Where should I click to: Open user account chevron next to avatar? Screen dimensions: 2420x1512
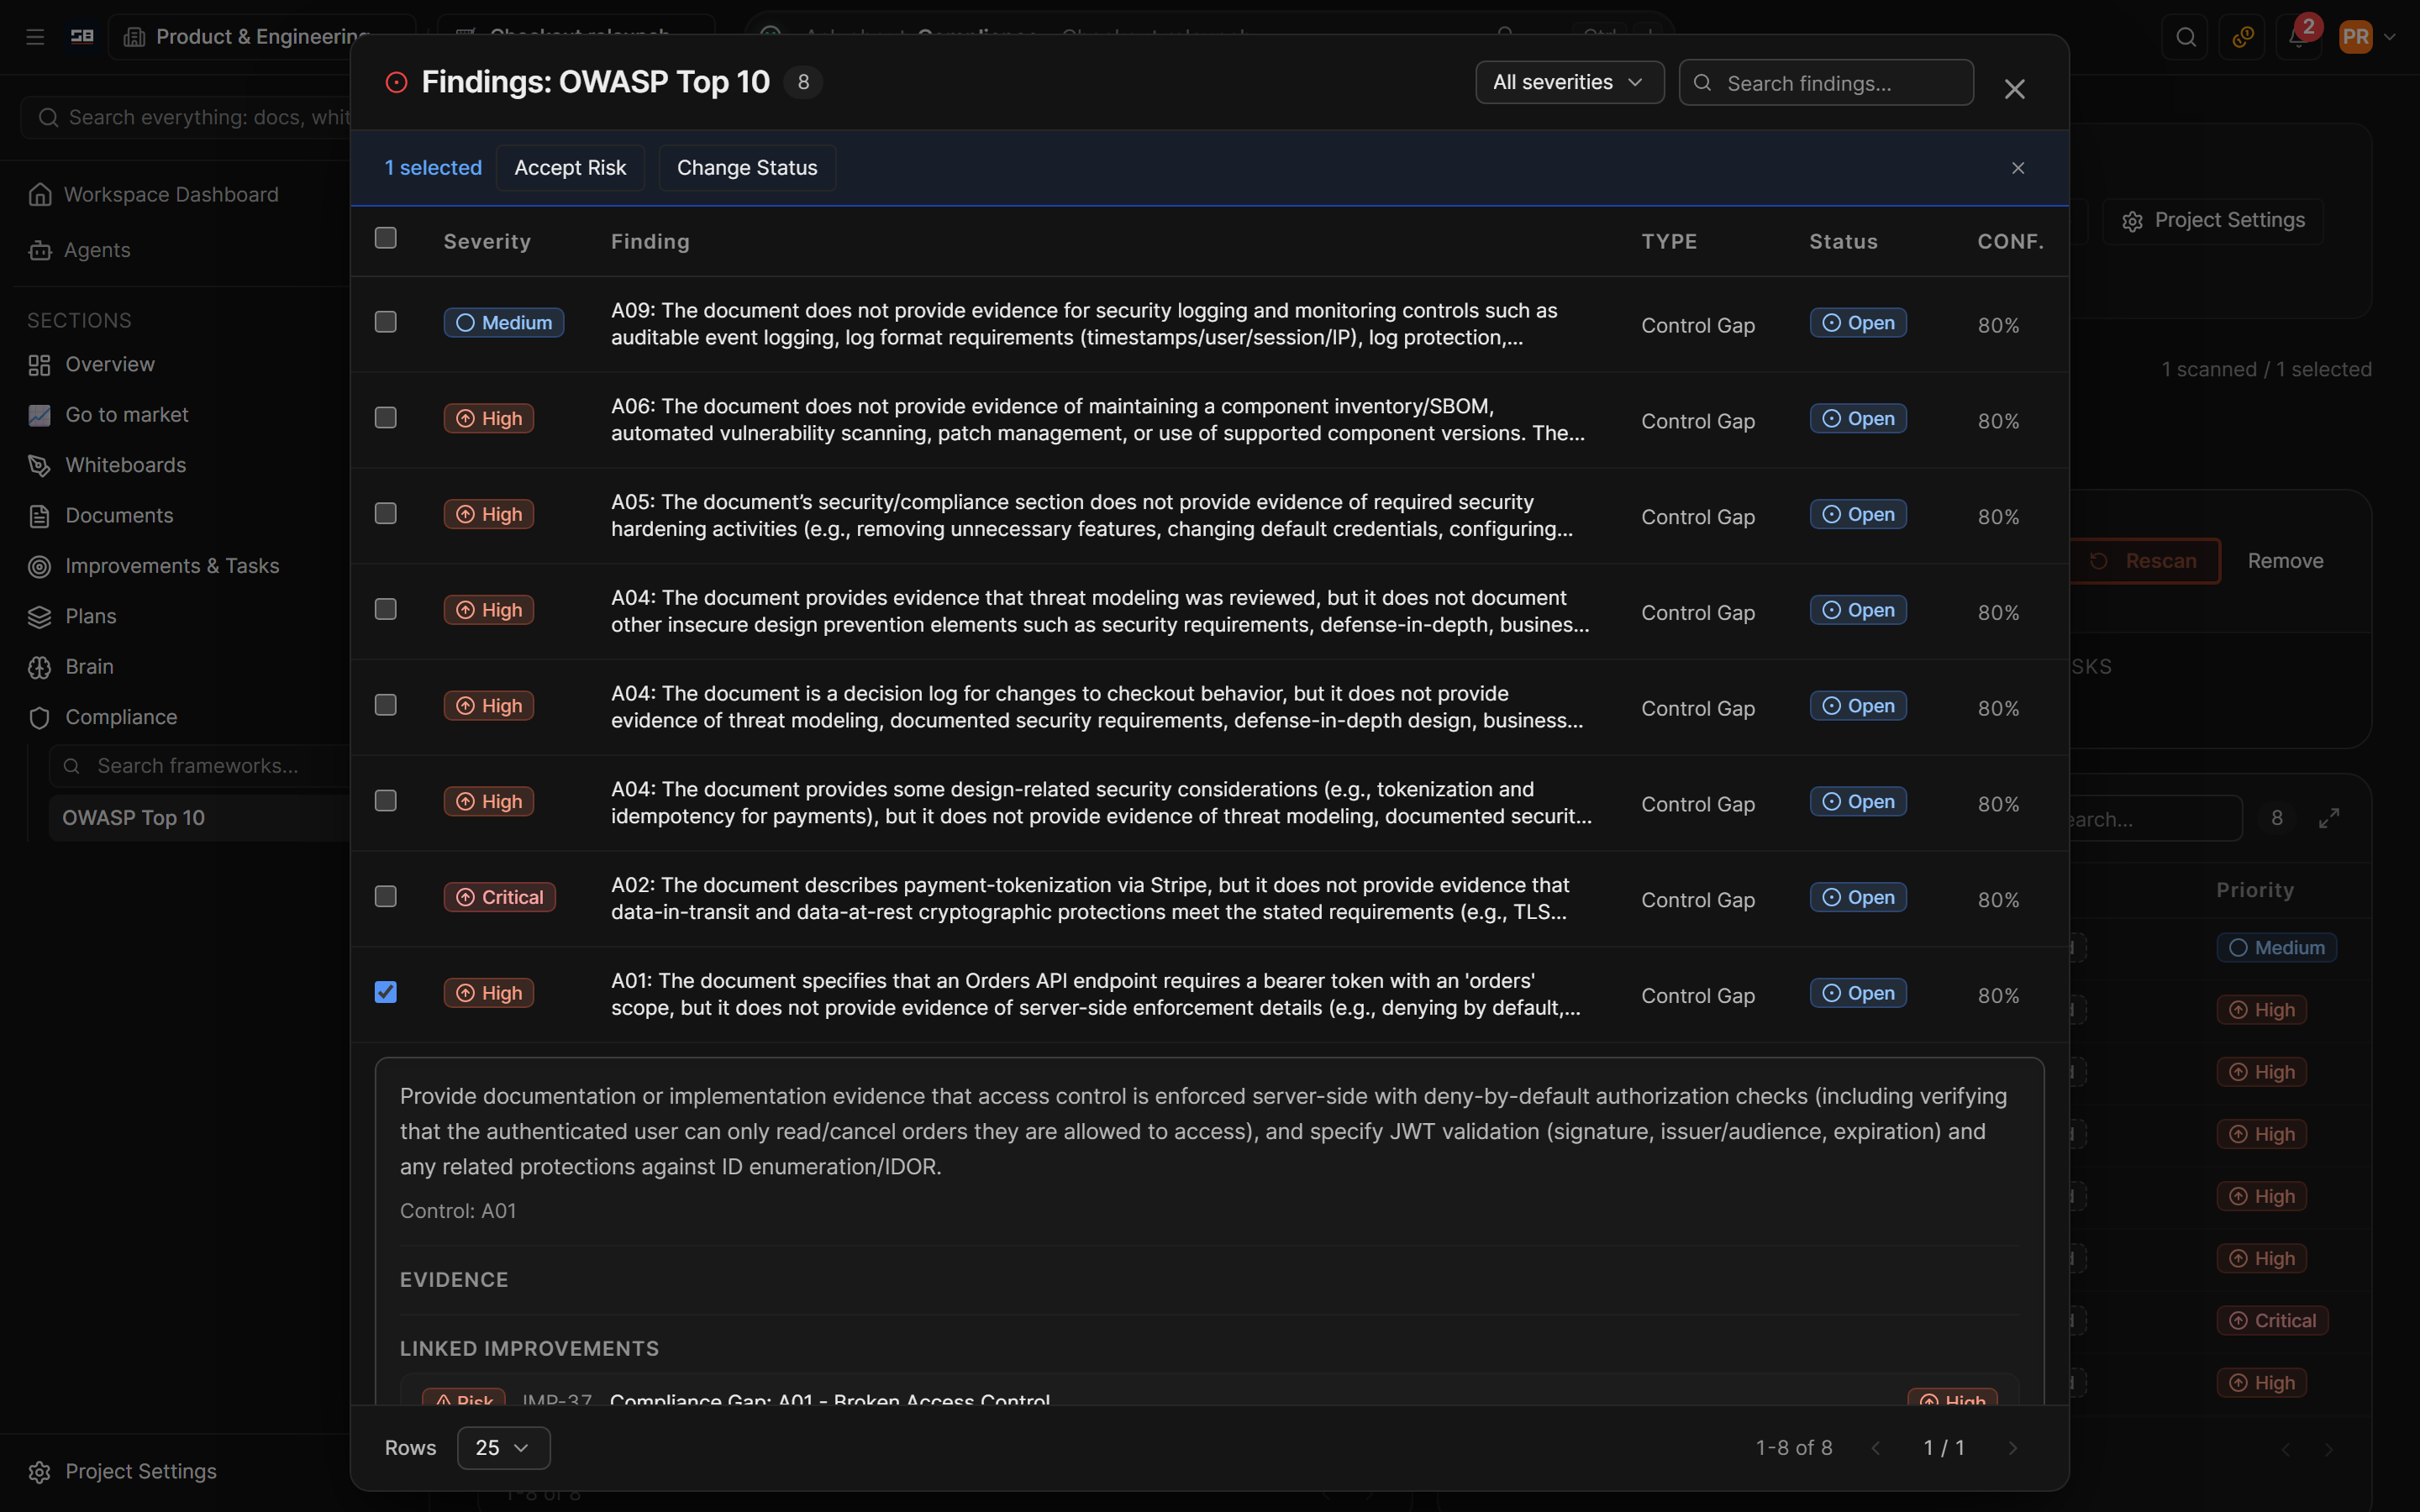point(2391,37)
